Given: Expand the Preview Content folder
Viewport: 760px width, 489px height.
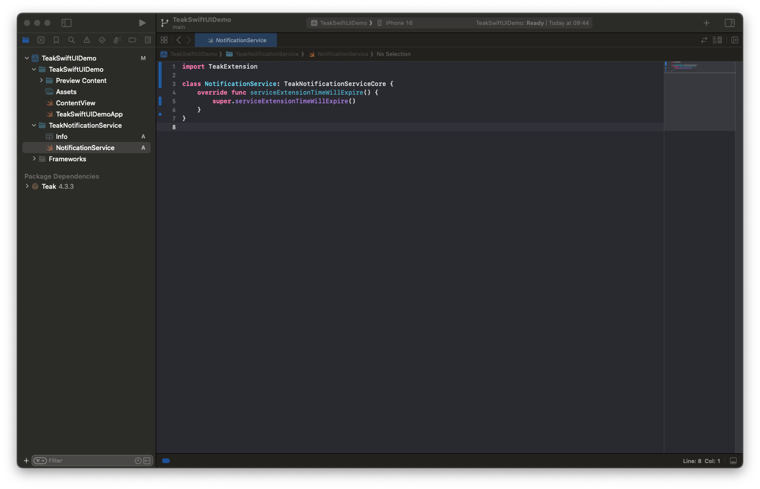Looking at the screenshot, I should coord(41,80).
